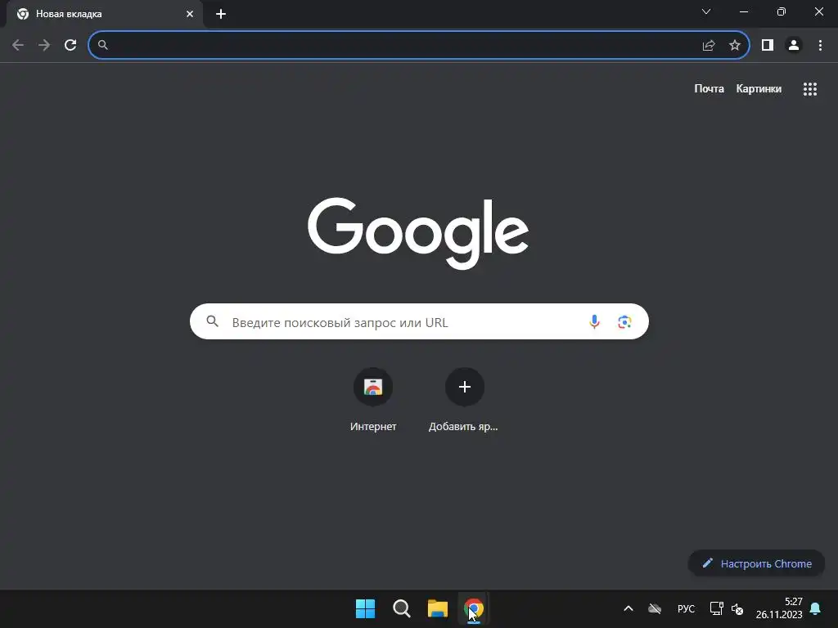The height and width of the screenshot is (628, 838).
Task: Open the Интернет shortcut tile
Action: point(373,399)
